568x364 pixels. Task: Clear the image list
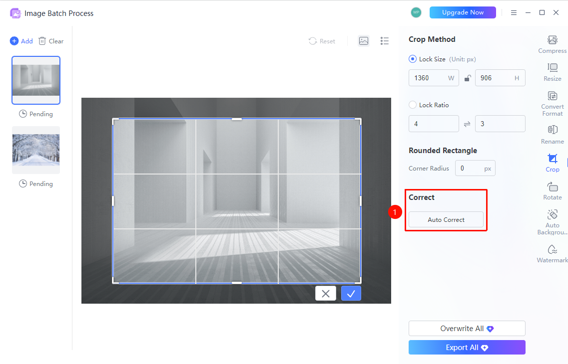tap(51, 41)
